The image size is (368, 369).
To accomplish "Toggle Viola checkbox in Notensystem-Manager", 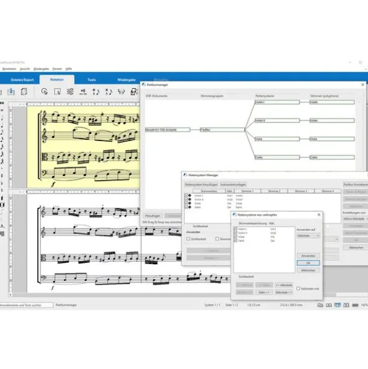I will (x=186, y=203).
